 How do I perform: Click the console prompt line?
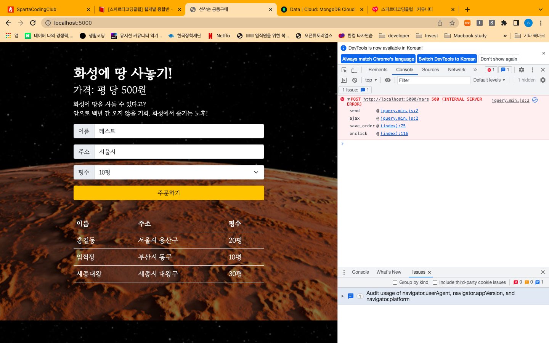click(x=443, y=144)
